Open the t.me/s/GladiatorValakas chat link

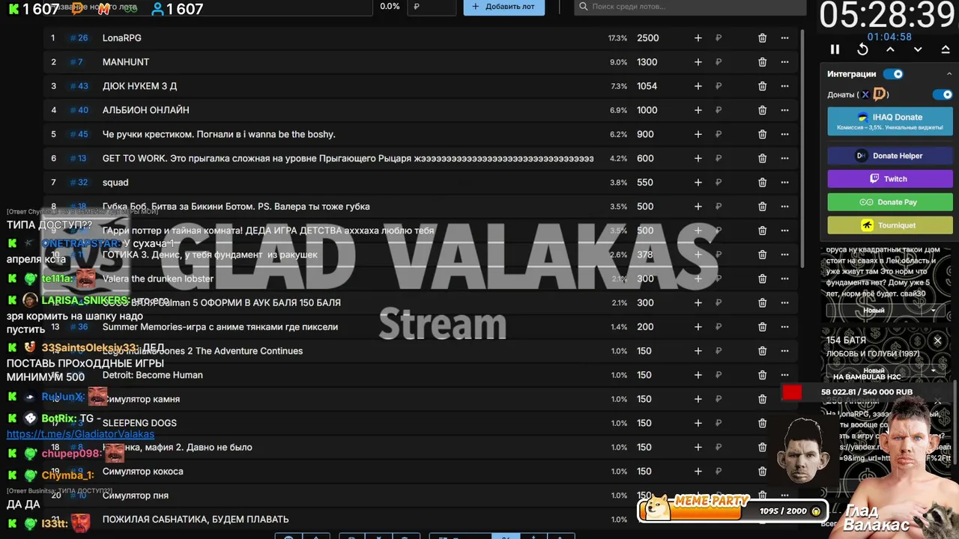click(80, 434)
